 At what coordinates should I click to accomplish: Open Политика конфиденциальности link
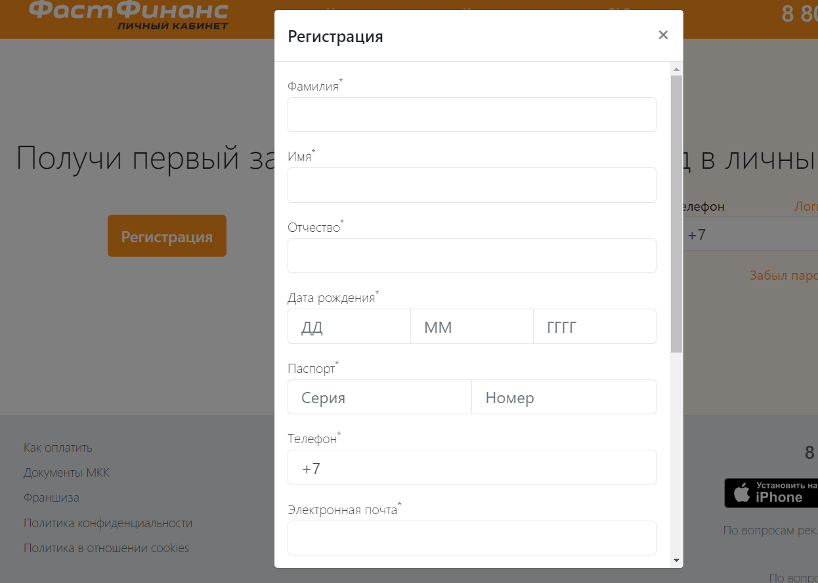point(108,523)
